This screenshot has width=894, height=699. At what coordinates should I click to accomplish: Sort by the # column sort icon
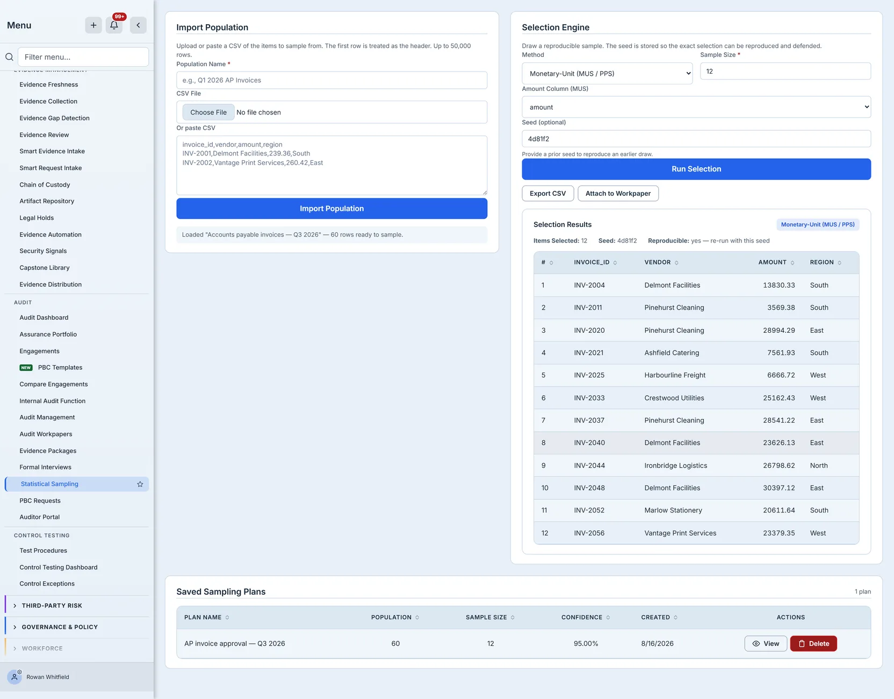(x=551, y=263)
